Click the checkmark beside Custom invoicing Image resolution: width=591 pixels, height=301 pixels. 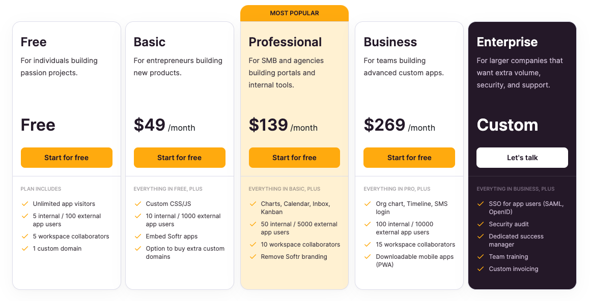click(481, 269)
